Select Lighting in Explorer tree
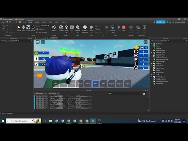The height and width of the screenshot is (141, 188). click(158, 48)
